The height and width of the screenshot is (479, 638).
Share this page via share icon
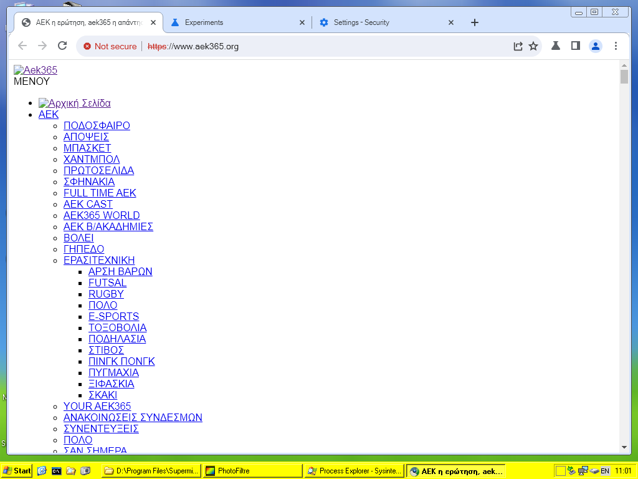[518, 46]
